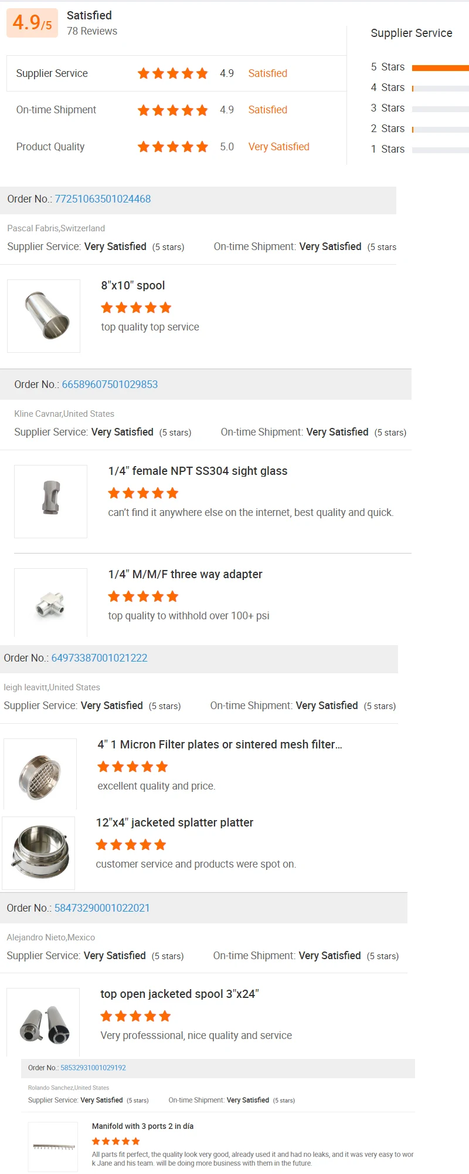Click order link 58532931001029192
The image size is (469, 1174).
pos(93,1068)
